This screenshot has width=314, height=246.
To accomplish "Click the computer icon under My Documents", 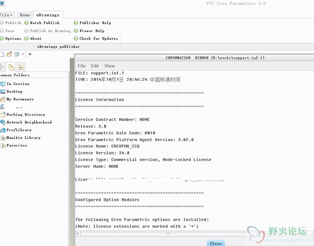I will point(2,107).
